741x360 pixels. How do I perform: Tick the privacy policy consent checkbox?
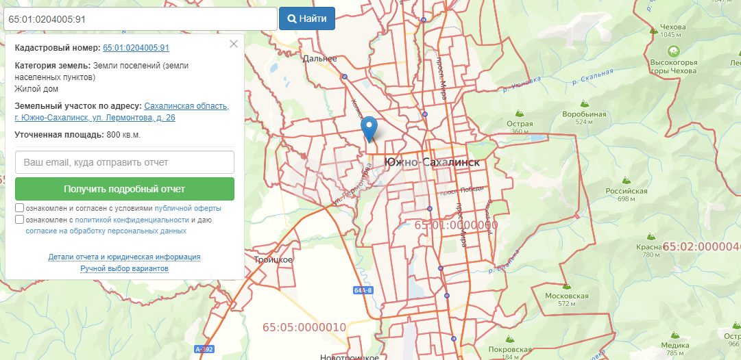[20, 220]
